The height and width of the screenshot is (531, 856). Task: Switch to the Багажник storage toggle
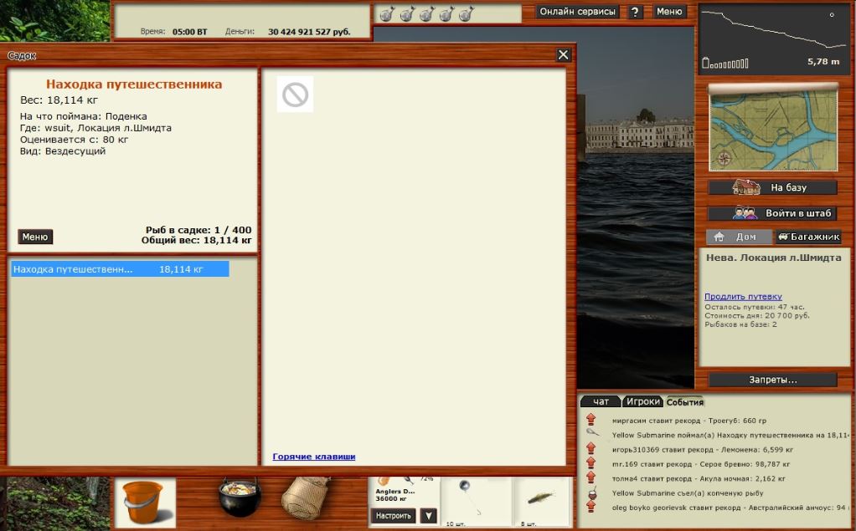pyautogui.click(x=807, y=237)
